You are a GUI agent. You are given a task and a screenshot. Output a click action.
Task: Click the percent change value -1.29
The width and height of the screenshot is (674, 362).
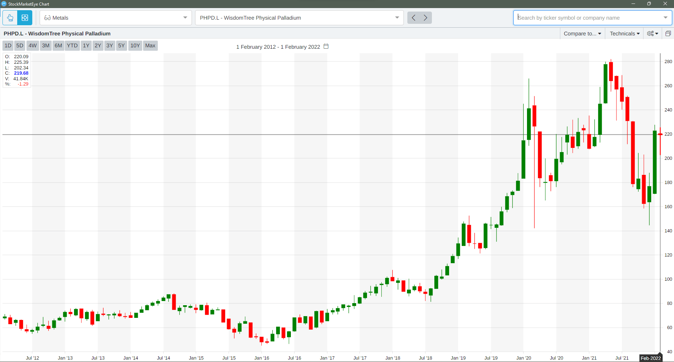[23, 84]
